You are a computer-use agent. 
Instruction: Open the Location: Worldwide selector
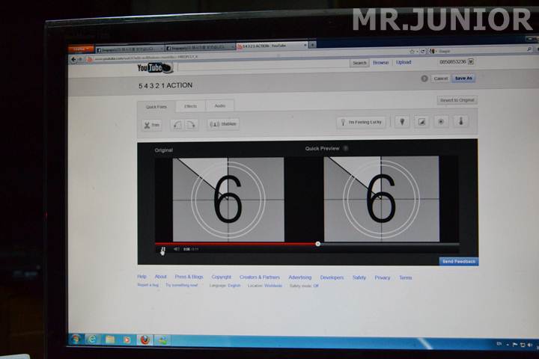pyautogui.click(x=265, y=286)
